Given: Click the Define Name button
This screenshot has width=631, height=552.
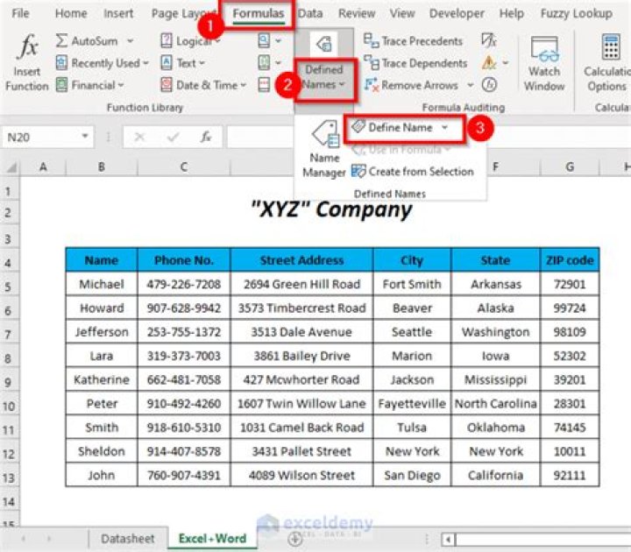Looking at the screenshot, I should (400, 128).
